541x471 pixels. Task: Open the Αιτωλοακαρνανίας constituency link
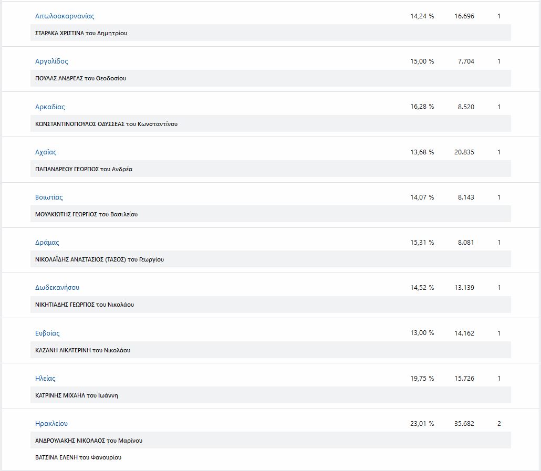(65, 16)
